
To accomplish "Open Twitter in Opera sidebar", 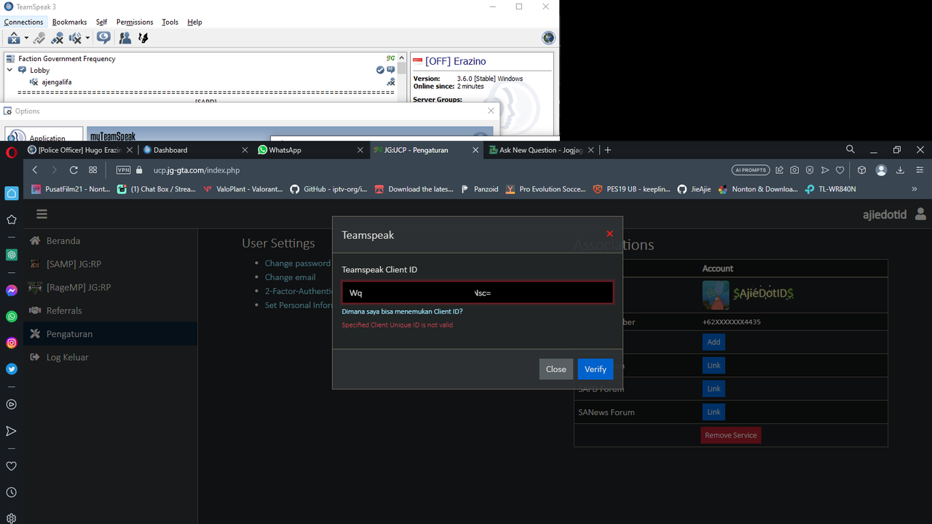I will [x=12, y=369].
